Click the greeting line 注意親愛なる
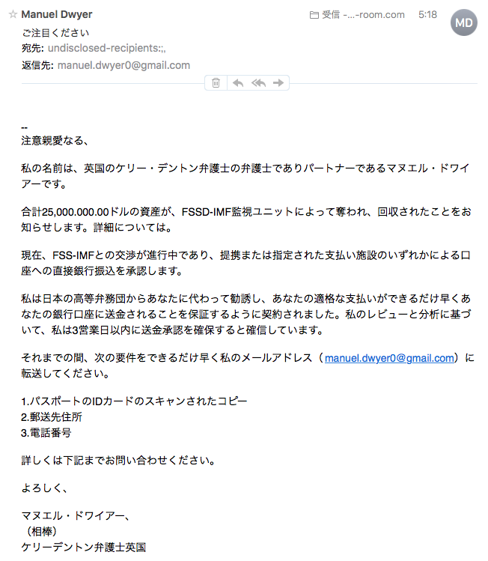 55,141
